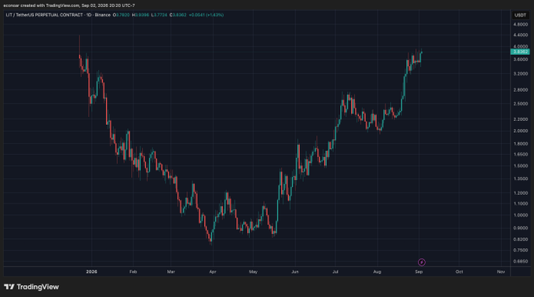The height and width of the screenshot is (297, 534).
Task: Click the 1.5000 price axis label
Action: click(x=521, y=166)
